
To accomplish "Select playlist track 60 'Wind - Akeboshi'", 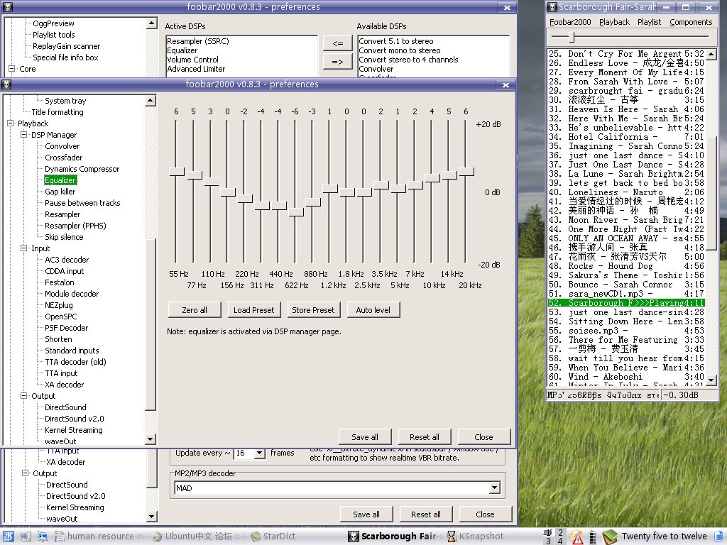I will click(626, 377).
